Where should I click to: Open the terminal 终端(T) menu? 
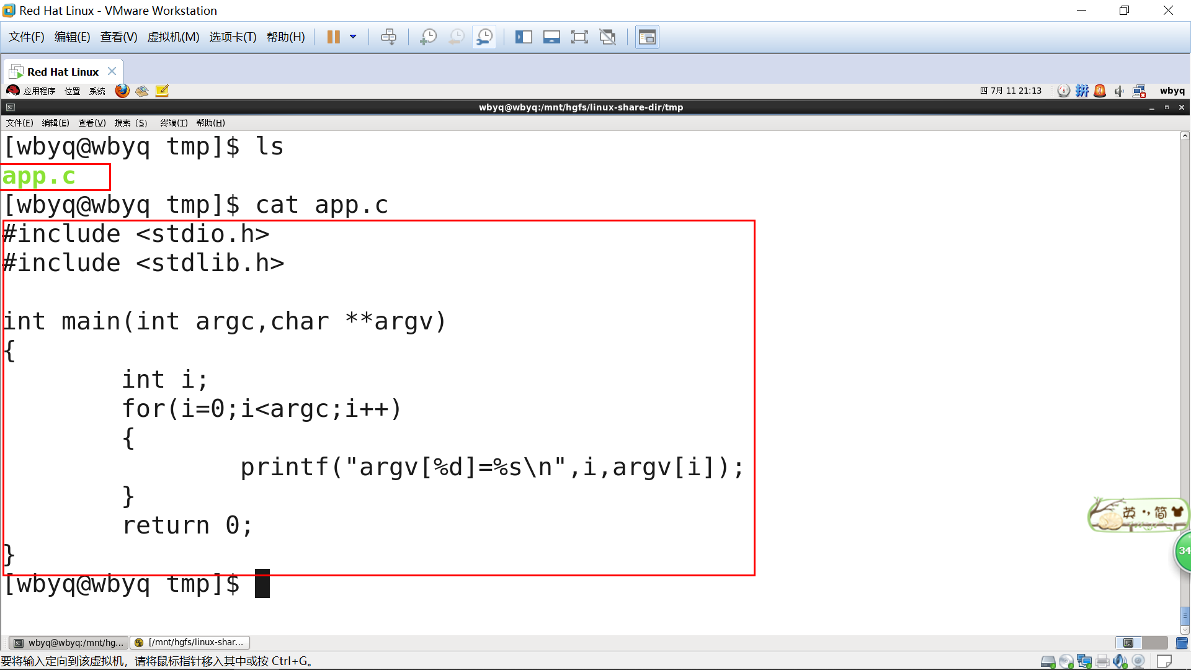click(174, 123)
